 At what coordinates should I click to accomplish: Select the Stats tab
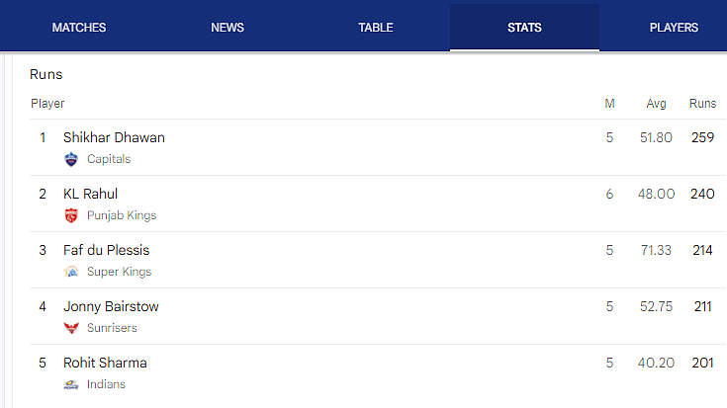[x=524, y=28]
